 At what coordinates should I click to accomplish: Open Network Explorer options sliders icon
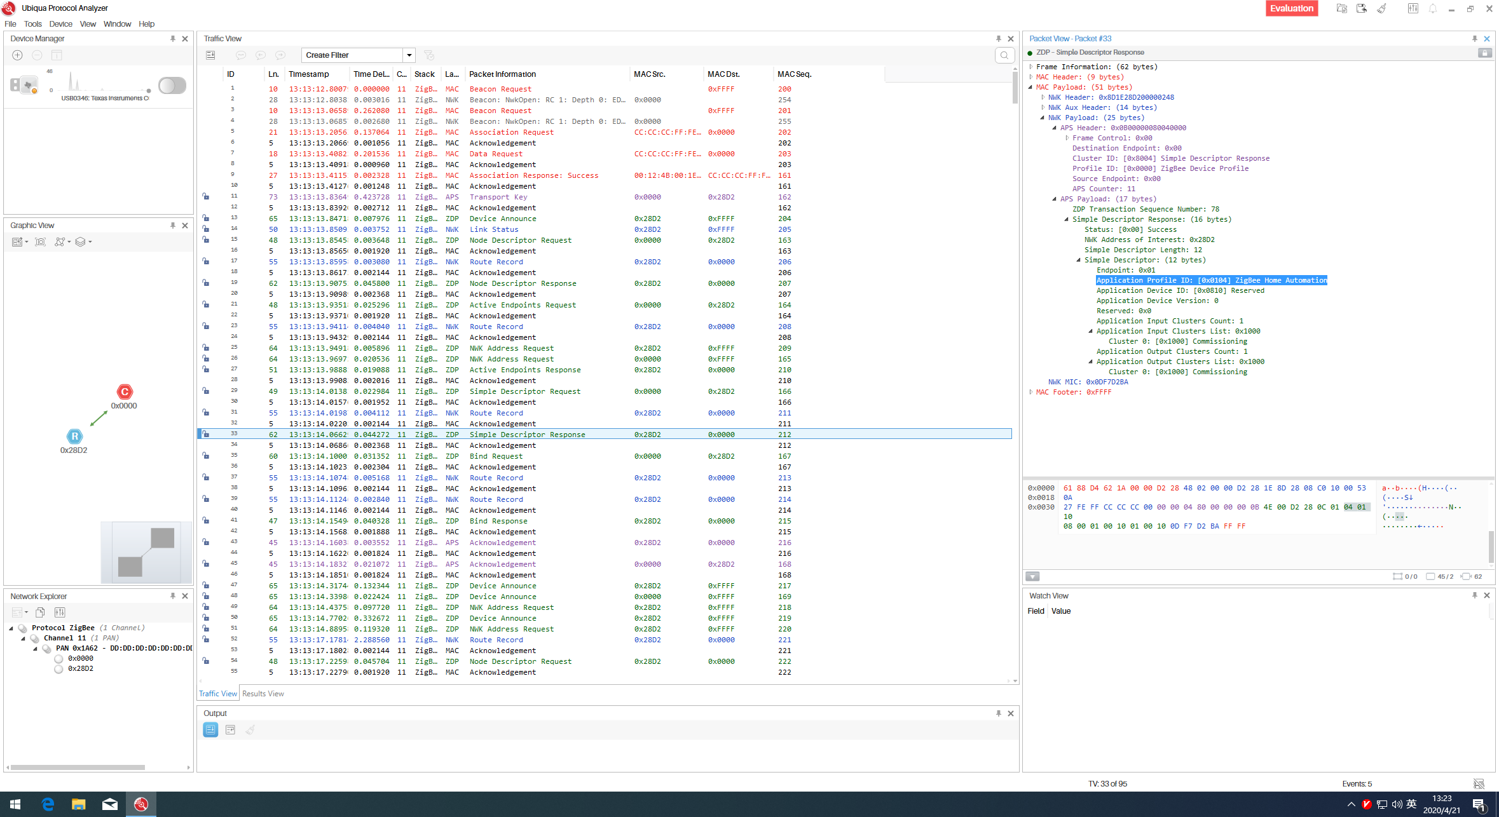[60, 612]
